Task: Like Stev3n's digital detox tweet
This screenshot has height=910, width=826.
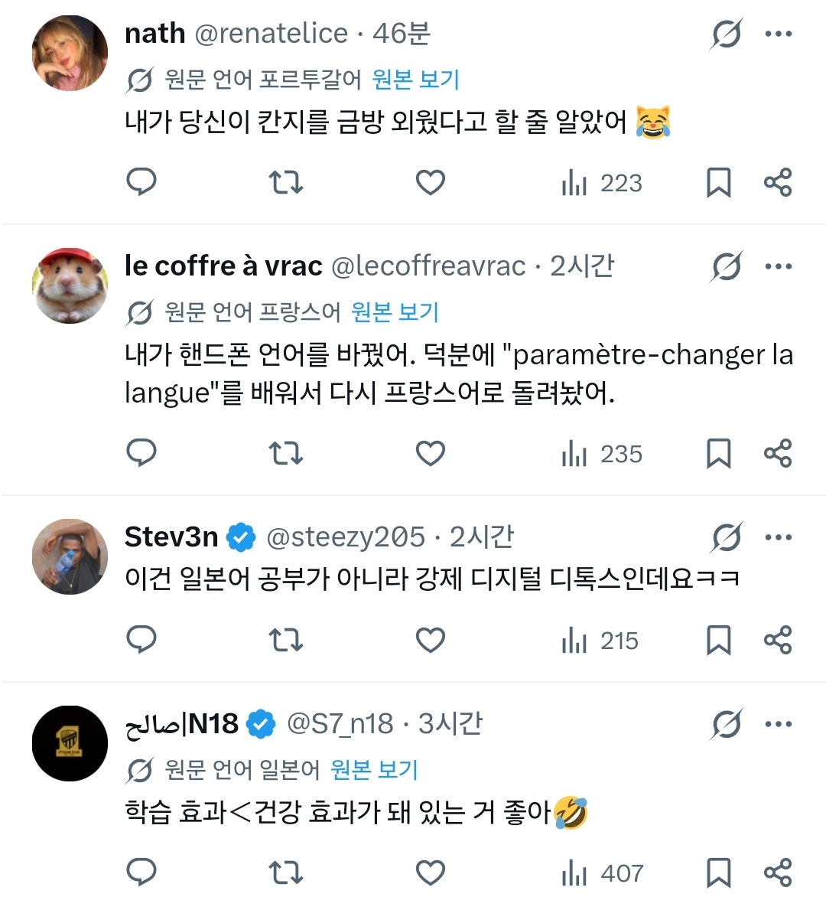Action: pyautogui.click(x=431, y=640)
